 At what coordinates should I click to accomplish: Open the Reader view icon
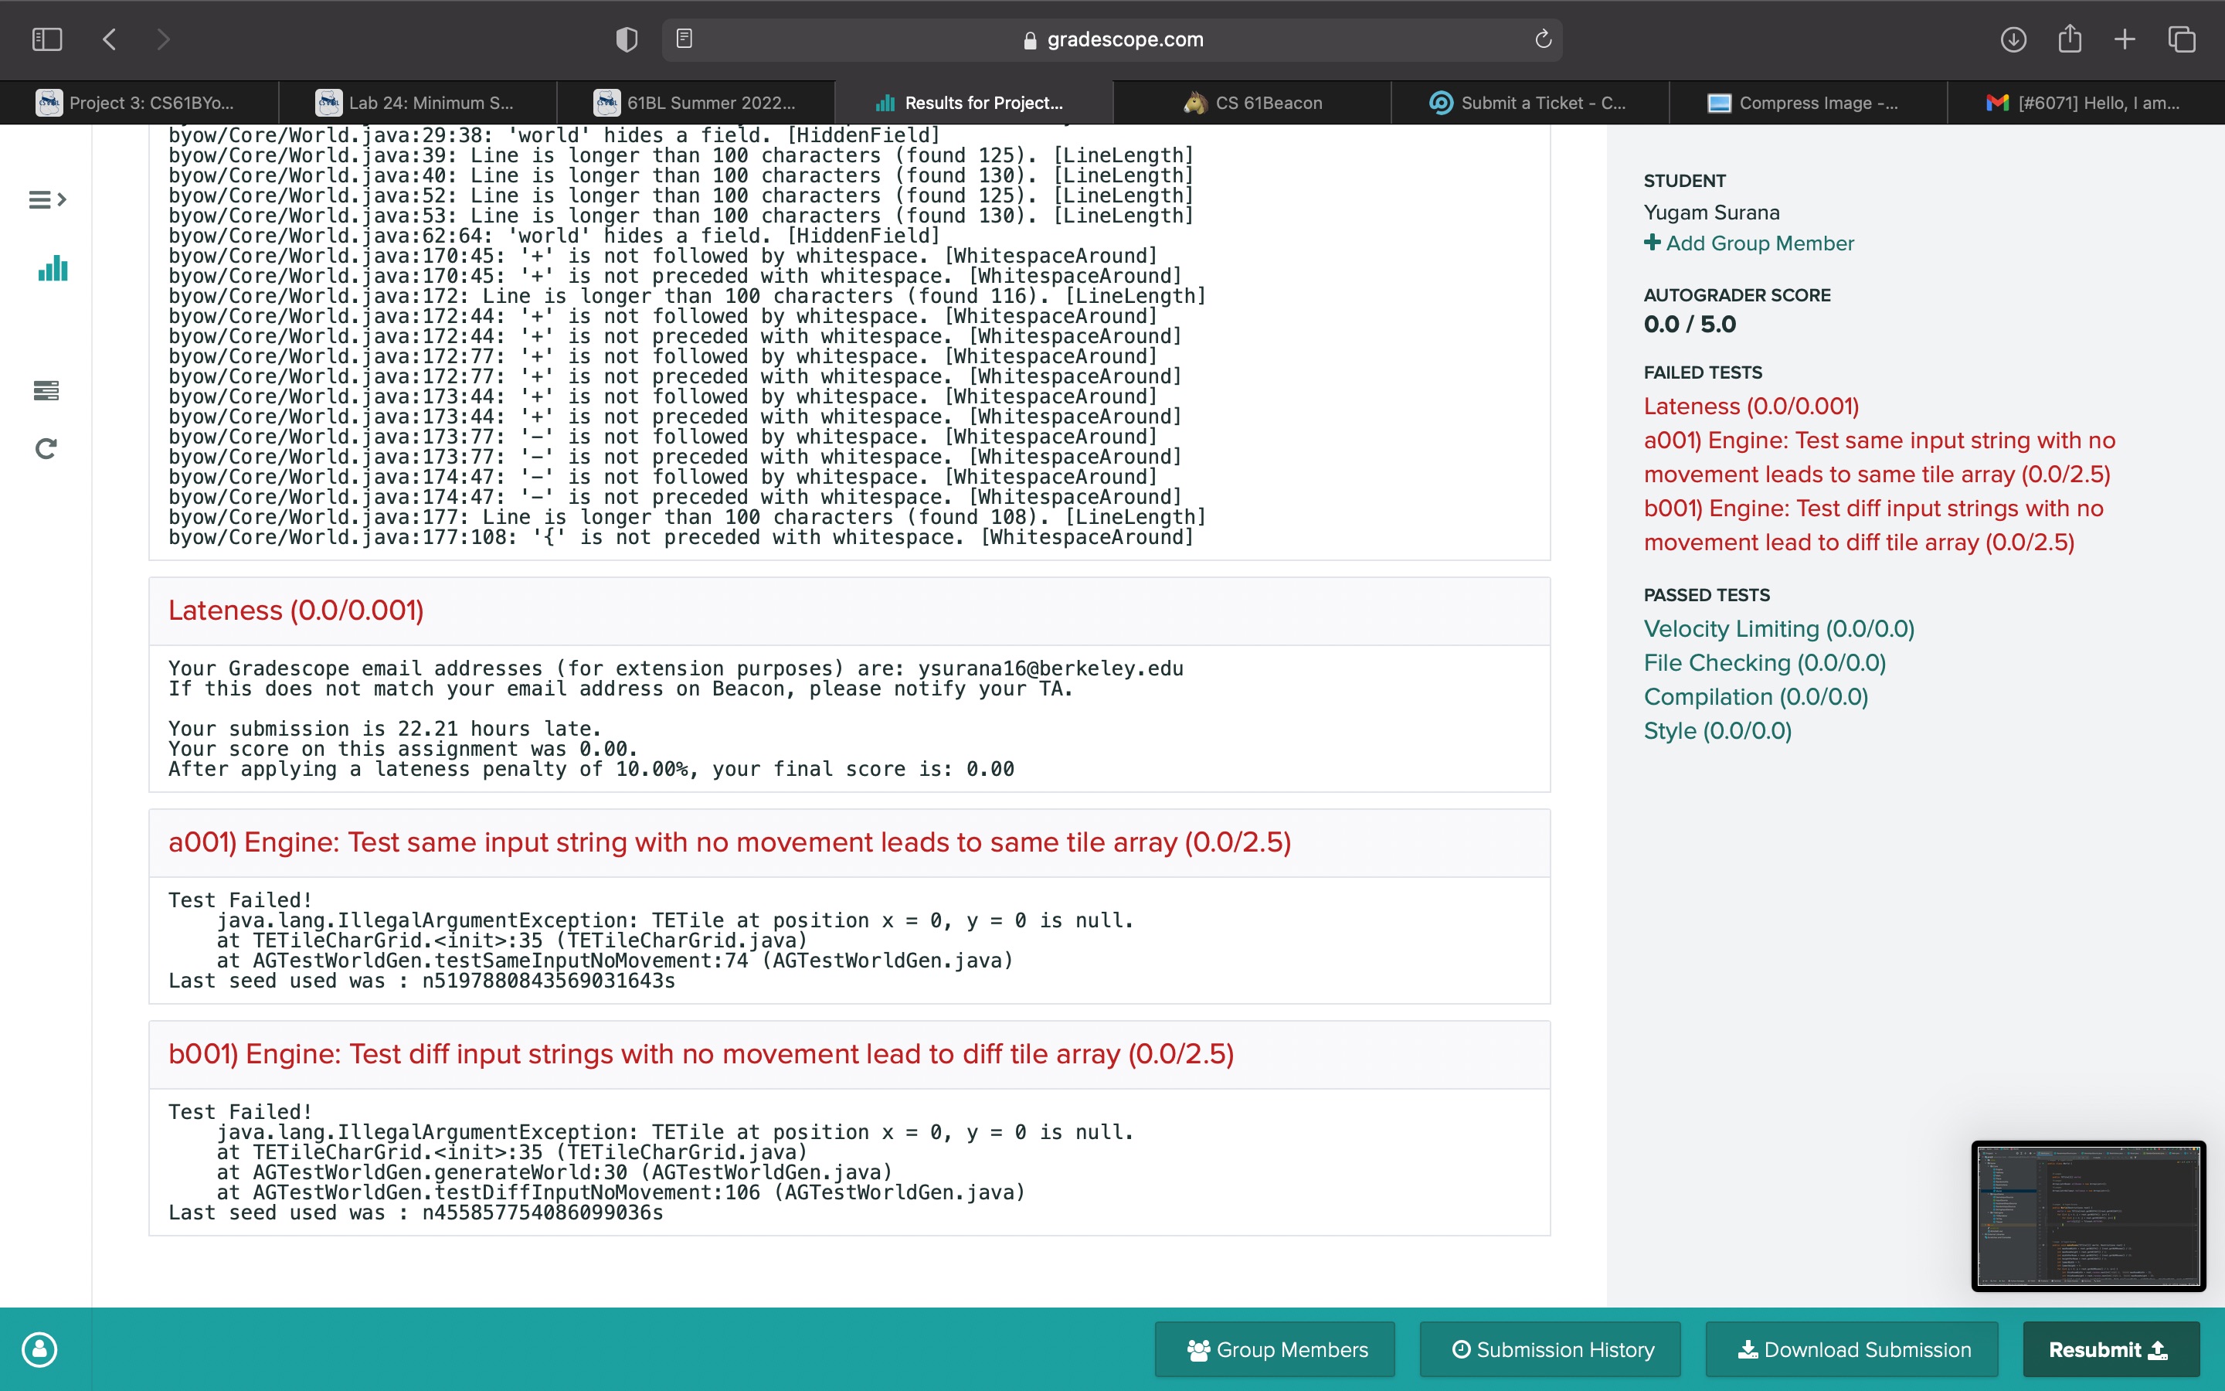pyautogui.click(x=684, y=39)
